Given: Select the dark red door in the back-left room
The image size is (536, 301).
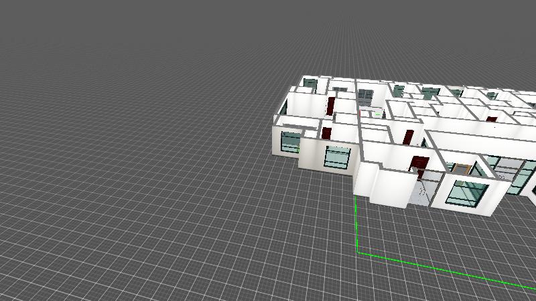Looking at the screenshot, I should (x=331, y=105).
